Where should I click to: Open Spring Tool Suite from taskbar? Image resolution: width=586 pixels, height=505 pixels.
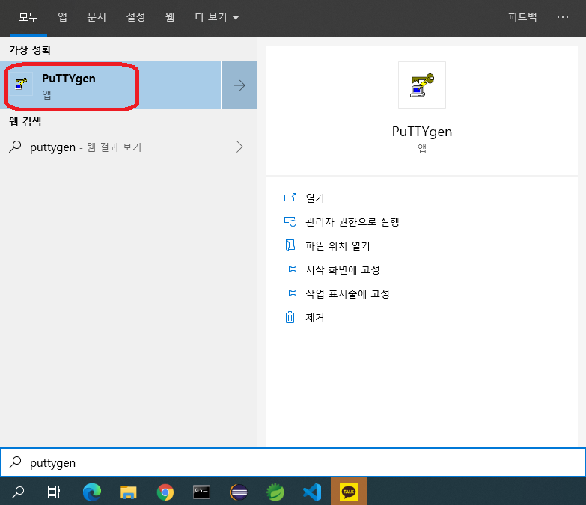pos(275,492)
